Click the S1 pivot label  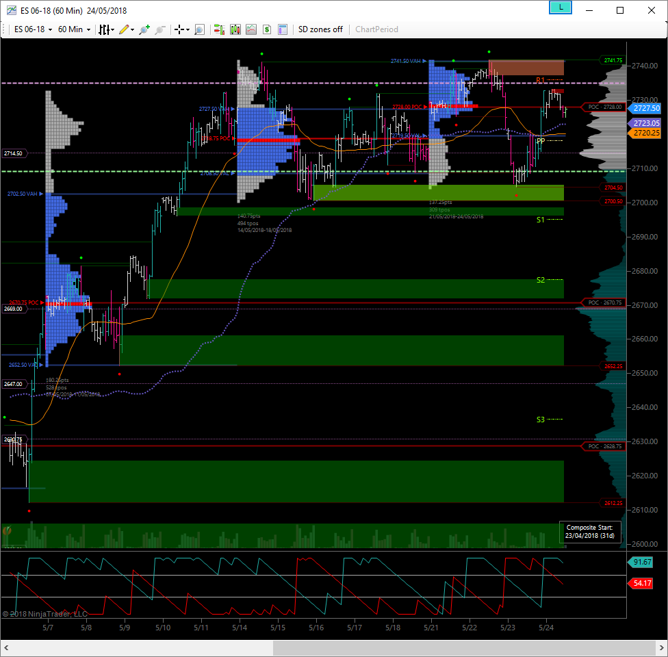540,220
